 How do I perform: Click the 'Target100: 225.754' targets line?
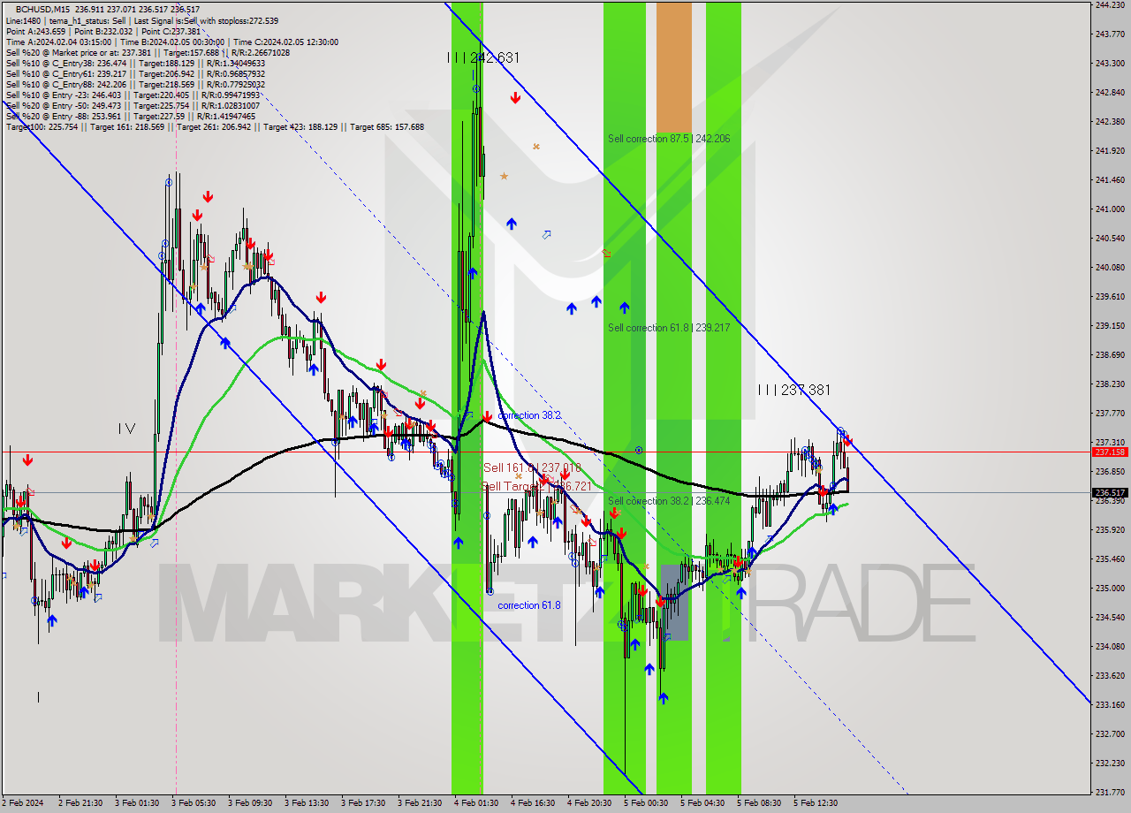(x=215, y=126)
